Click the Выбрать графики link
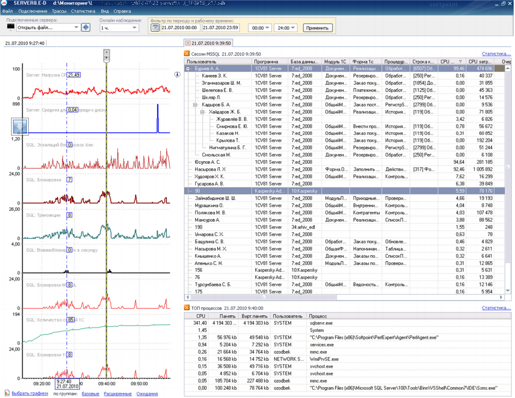Viewport: 515px width, 398px height. pyautogui.click(x=30, y=394)
